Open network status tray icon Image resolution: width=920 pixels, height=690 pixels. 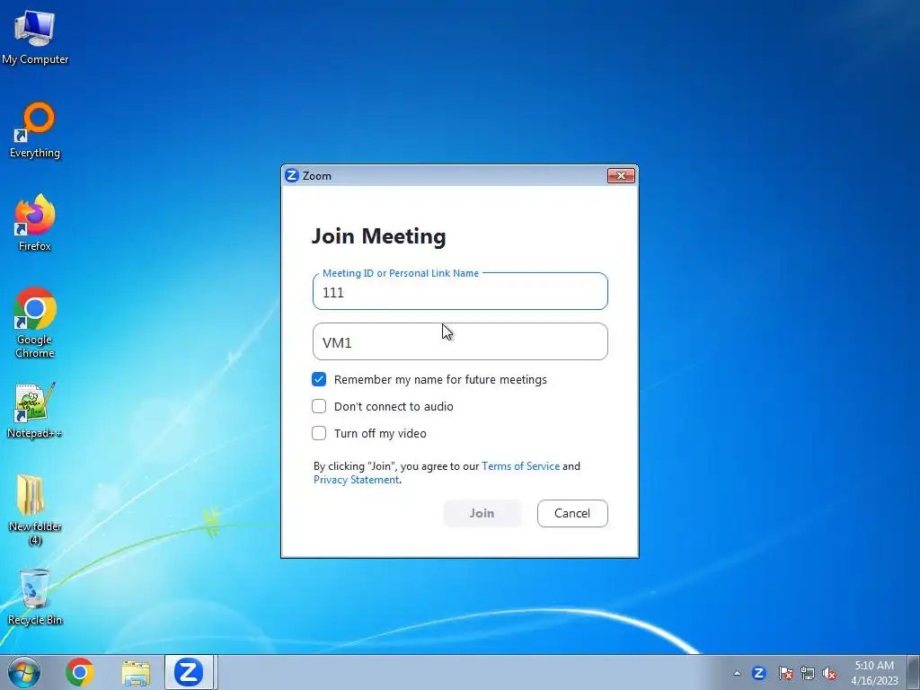click(x=808, y=673)
